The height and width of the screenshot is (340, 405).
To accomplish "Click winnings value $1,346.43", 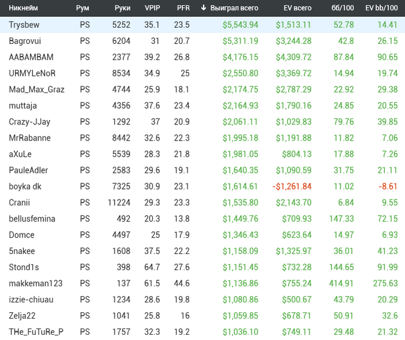I will 241,235.
